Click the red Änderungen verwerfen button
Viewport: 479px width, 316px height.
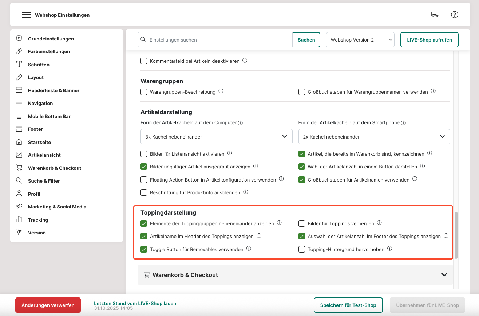click(x=48, y=305)
